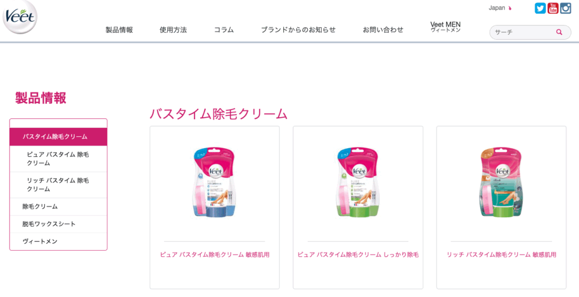This screenshot has width=579, height=297.
Task: Open the お問い合わせ page
Action: [x=383, y=30]
